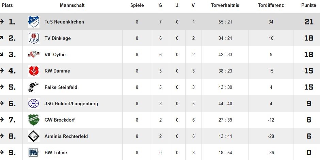
Task: Open the TuS Neuenkirchen team link
Action: tap(64, 22)
